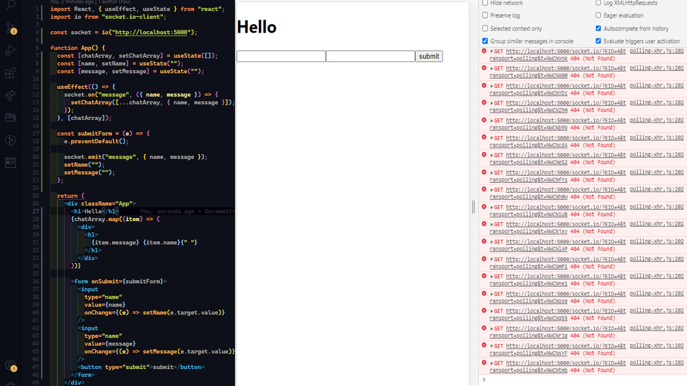This screenshot has width=687, height=386.
Task: Open the folder-shaped sidebar panel icon
Action: [x=10, y=117]
